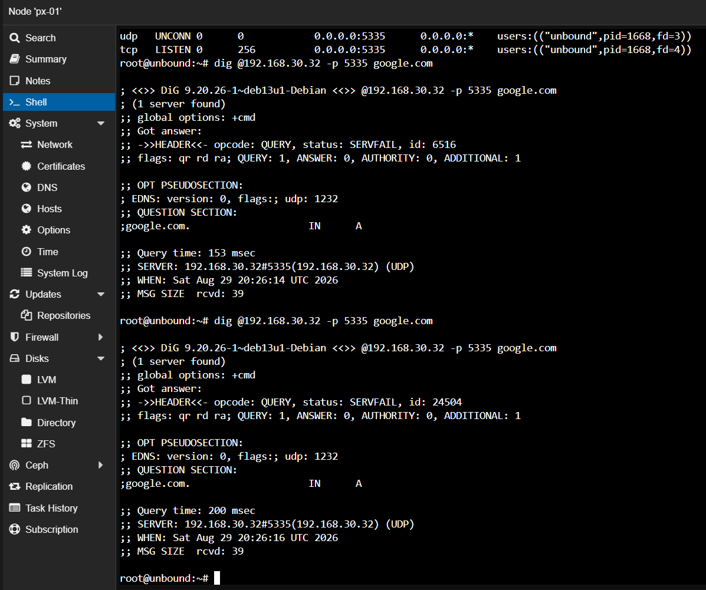Expand the Ceph section arrow
This screenshot has width=706, height=590.
101,465
